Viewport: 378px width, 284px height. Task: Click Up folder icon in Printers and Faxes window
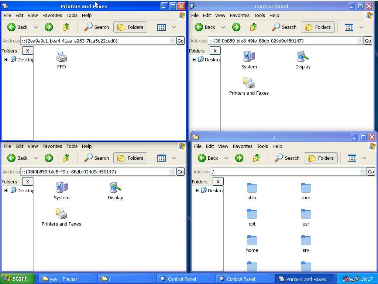(x=66, y=27)
